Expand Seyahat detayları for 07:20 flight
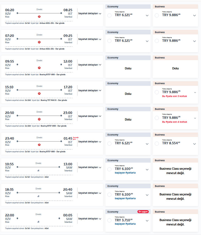Screen dimensions: 201x235 90,39
